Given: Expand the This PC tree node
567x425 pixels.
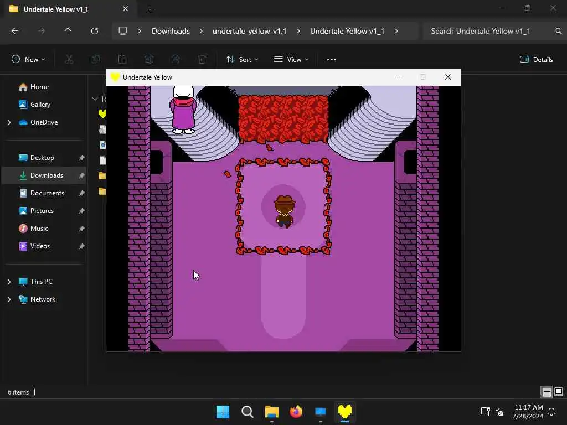Looking at the screenshot, I should point(9,282).
